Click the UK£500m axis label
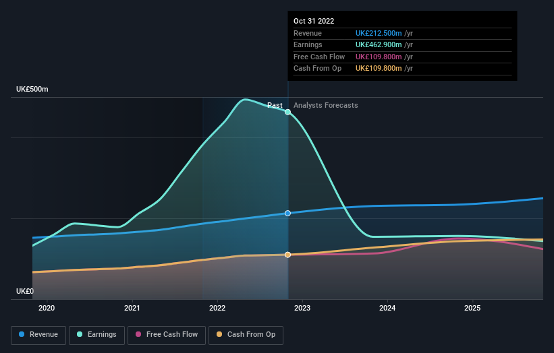Image resolution: width=554 pixels, height=353 pixels. pos(32,89)
